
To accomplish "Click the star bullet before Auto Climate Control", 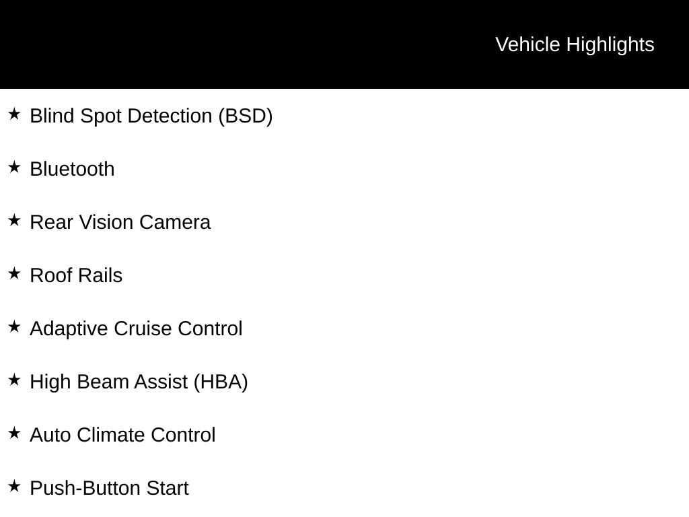I will point(14,434).
